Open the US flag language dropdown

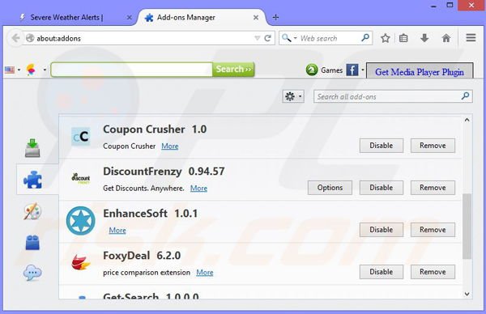[x=12, y=70]
